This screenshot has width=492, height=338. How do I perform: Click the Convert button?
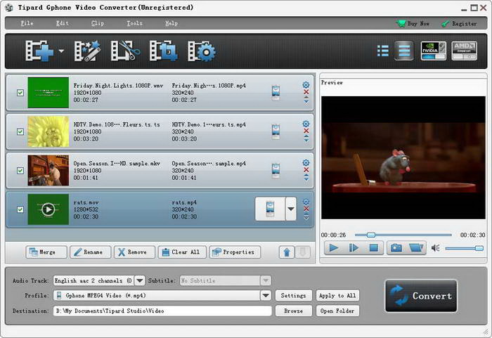[421, 296]
